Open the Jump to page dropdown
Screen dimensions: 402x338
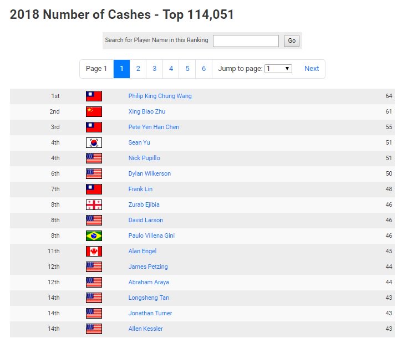[x=278, y=69]
